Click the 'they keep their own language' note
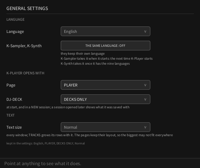This screenshot has height=168, width=200. click(82, 54)
